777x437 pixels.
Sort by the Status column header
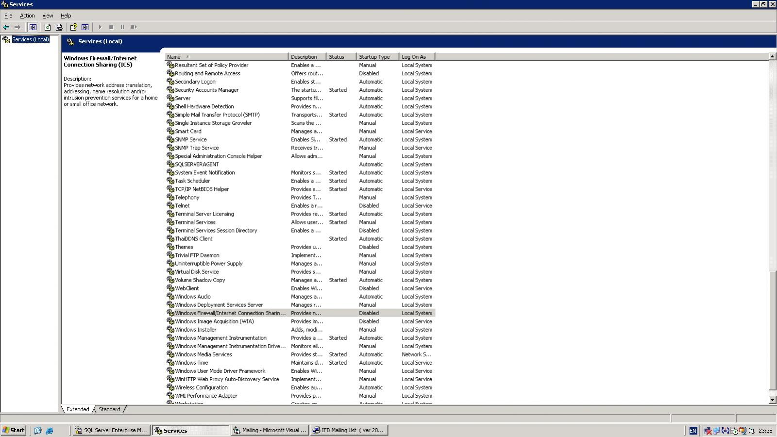click(x=341, y=57)
